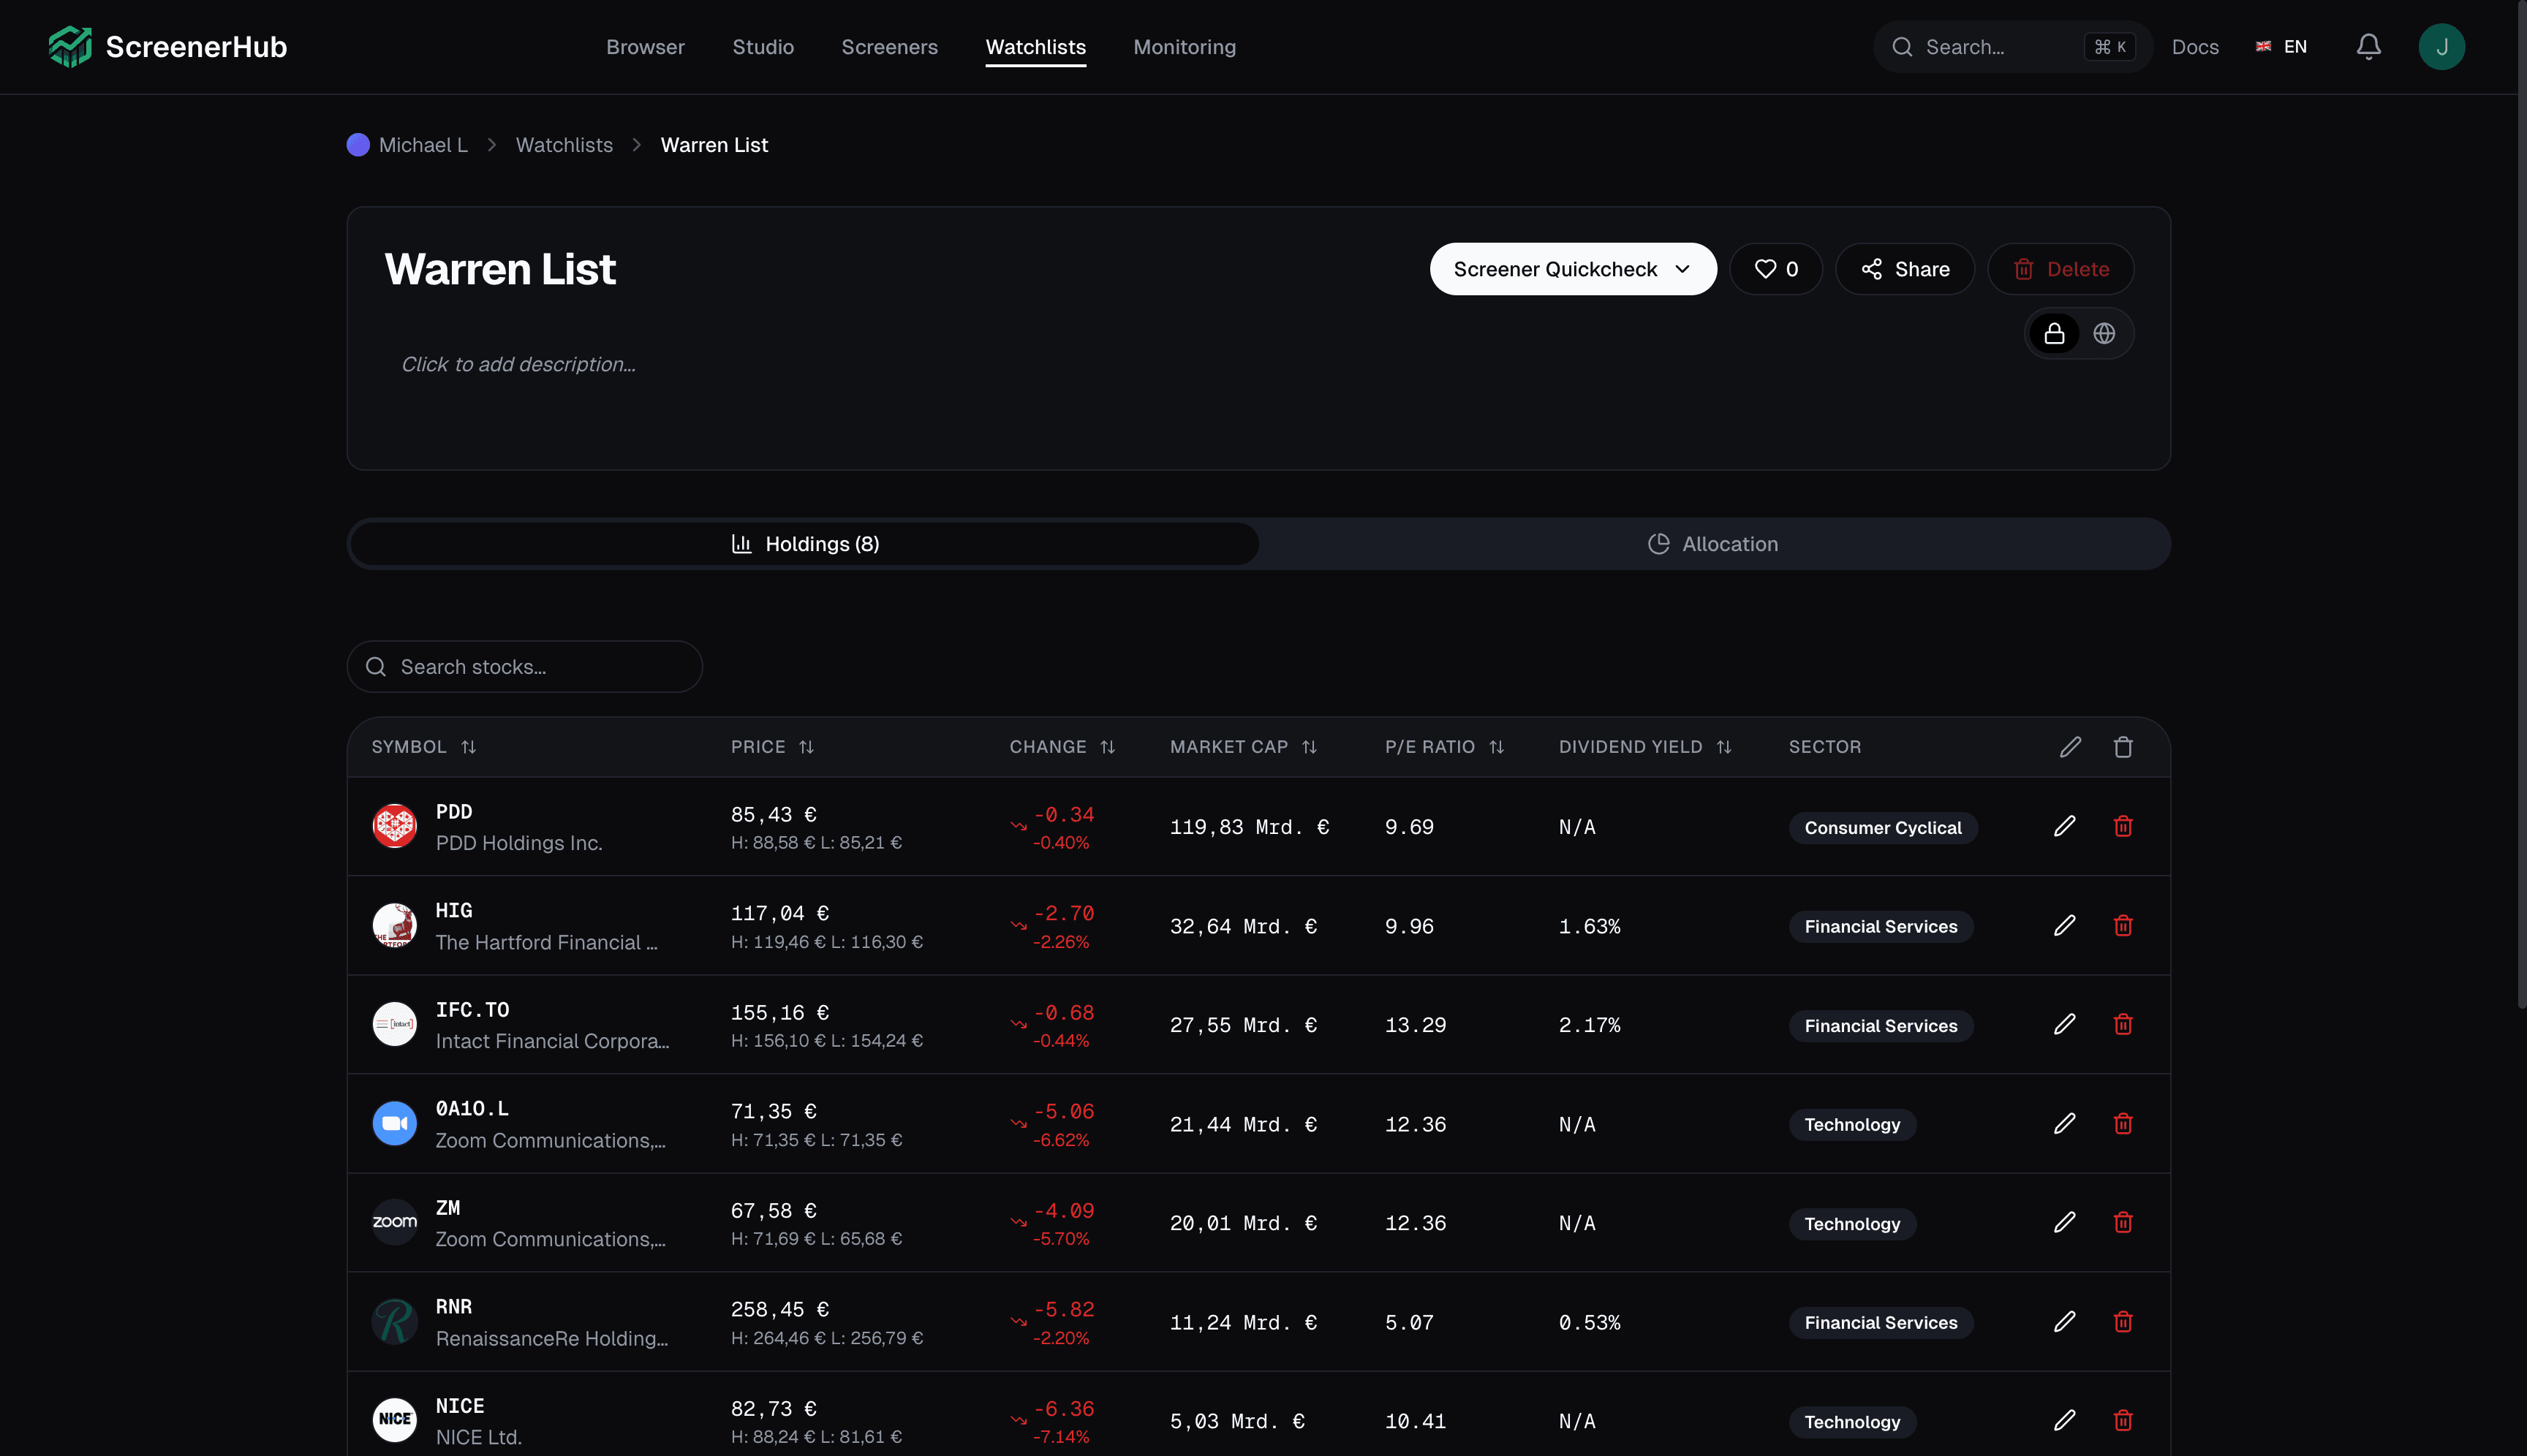Click the Warren List title
Viewport: 2527px width, 1456px height.
pyautogui.click(x=500, y=269)
